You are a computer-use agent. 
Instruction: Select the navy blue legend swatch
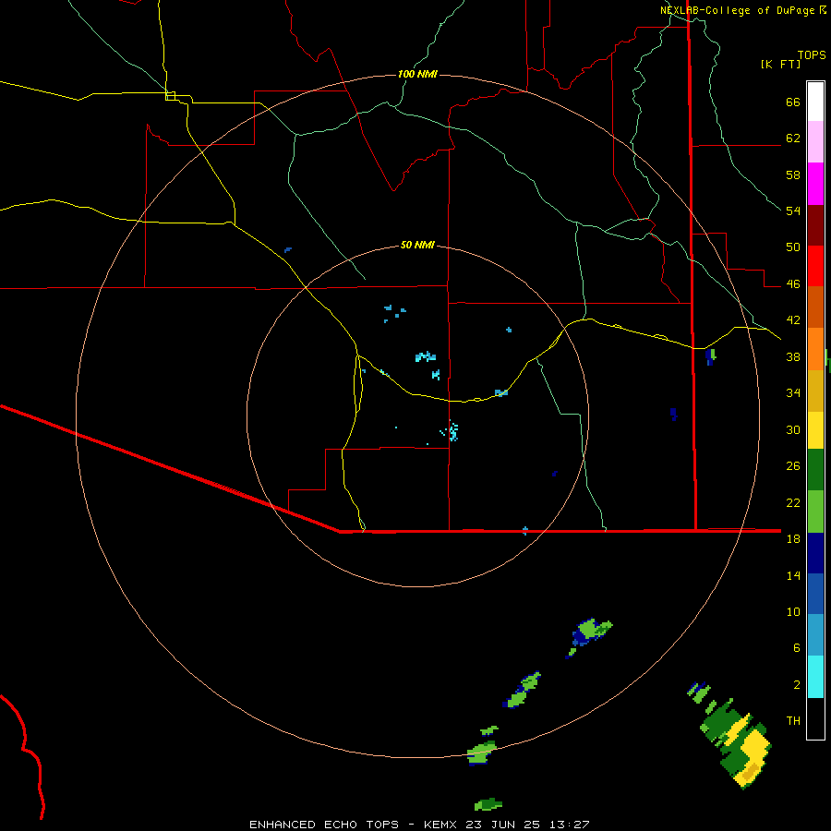815,553
